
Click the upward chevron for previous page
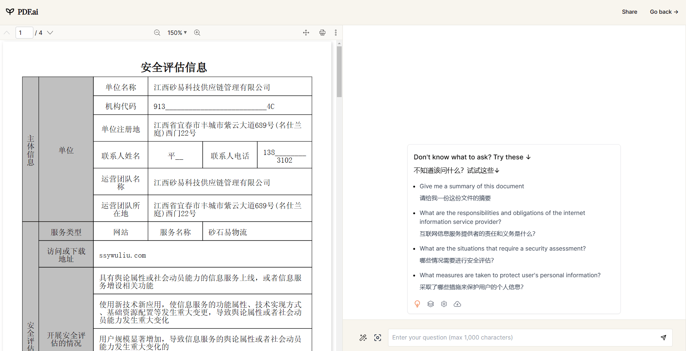(x=7, y=33)
